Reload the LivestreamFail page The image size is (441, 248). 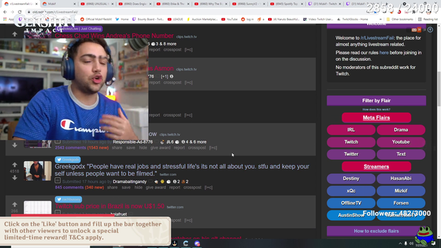[x=20, y=12]
